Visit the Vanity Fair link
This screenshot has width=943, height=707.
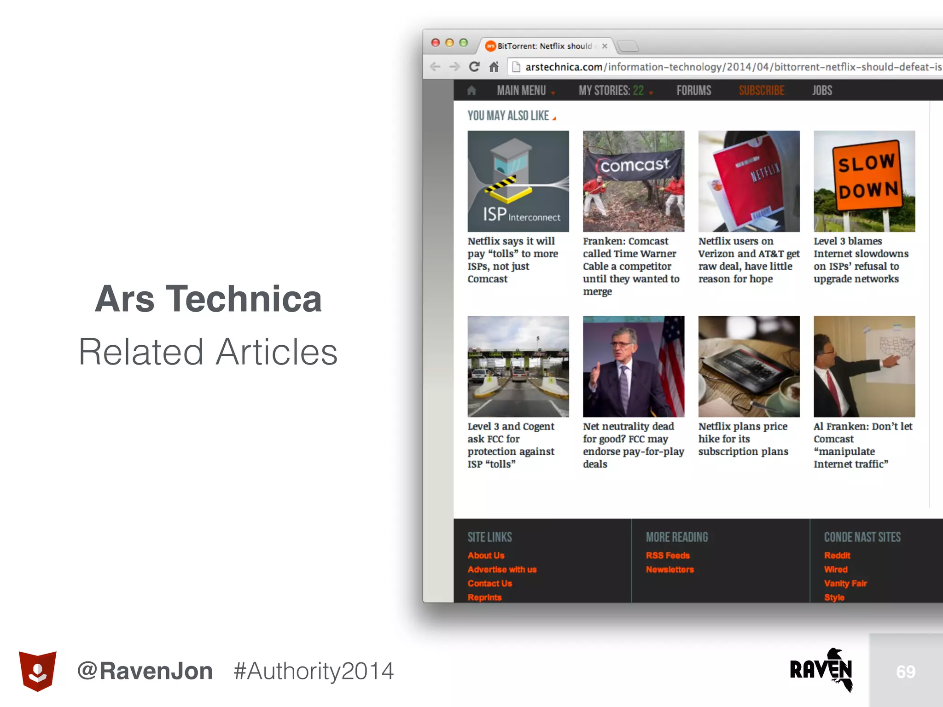pyautogui.click(x=845, y=584)
